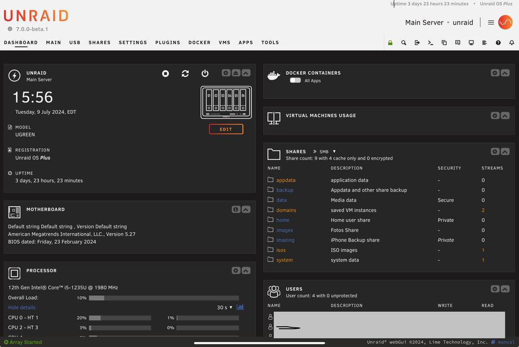Click the CPU chart graph icon
This screenshot has width=519, height=347.
pos(240,307)
